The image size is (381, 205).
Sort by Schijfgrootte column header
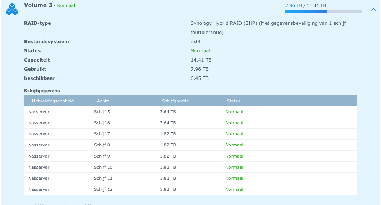(x=175, y=101)
